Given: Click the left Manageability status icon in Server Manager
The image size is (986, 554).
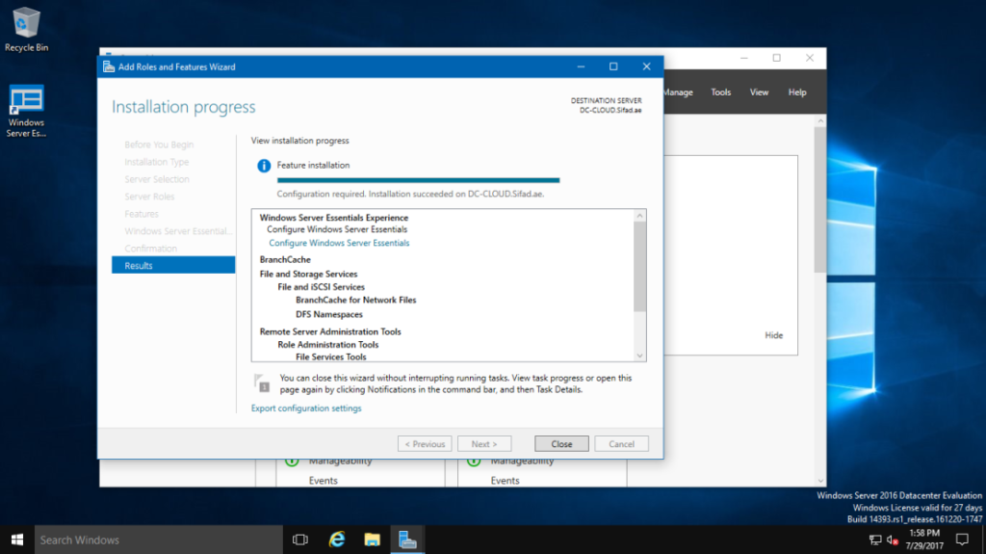Looking at the screenshot, I should 292,461.
